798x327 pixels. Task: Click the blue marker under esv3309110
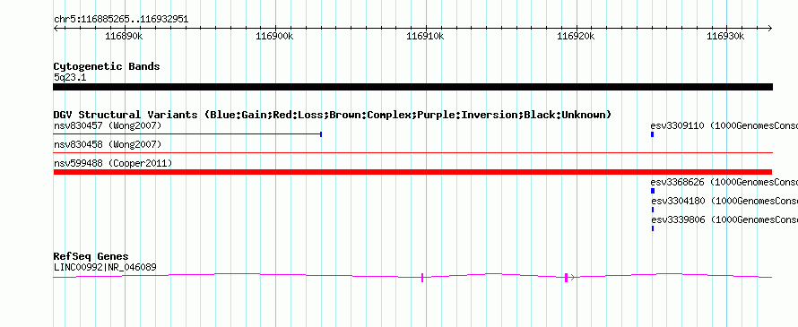(x=653, y=134)
